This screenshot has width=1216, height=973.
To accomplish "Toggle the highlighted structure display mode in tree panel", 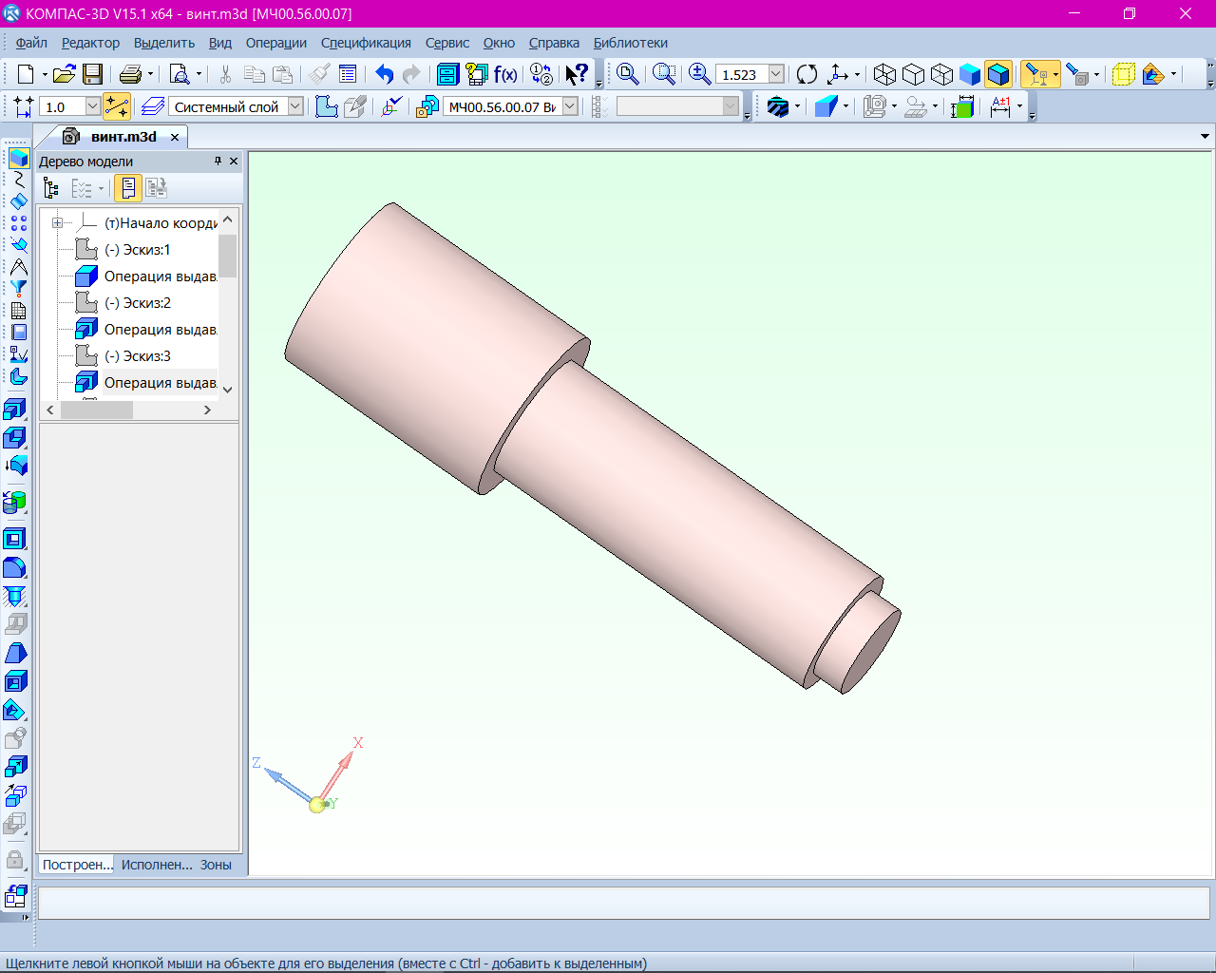I will point(128,188).
